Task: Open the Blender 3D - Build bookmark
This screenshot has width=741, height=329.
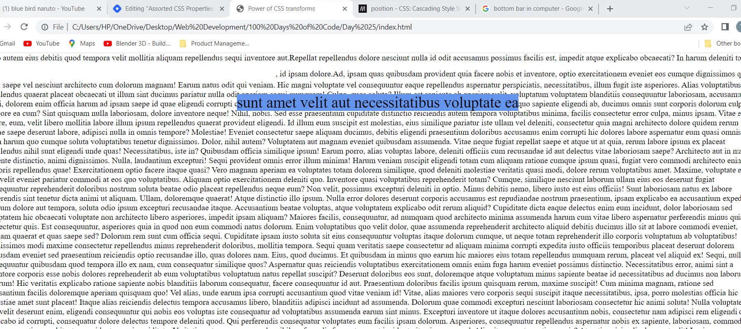Action: pyautogui.click(x=137, y=44)
